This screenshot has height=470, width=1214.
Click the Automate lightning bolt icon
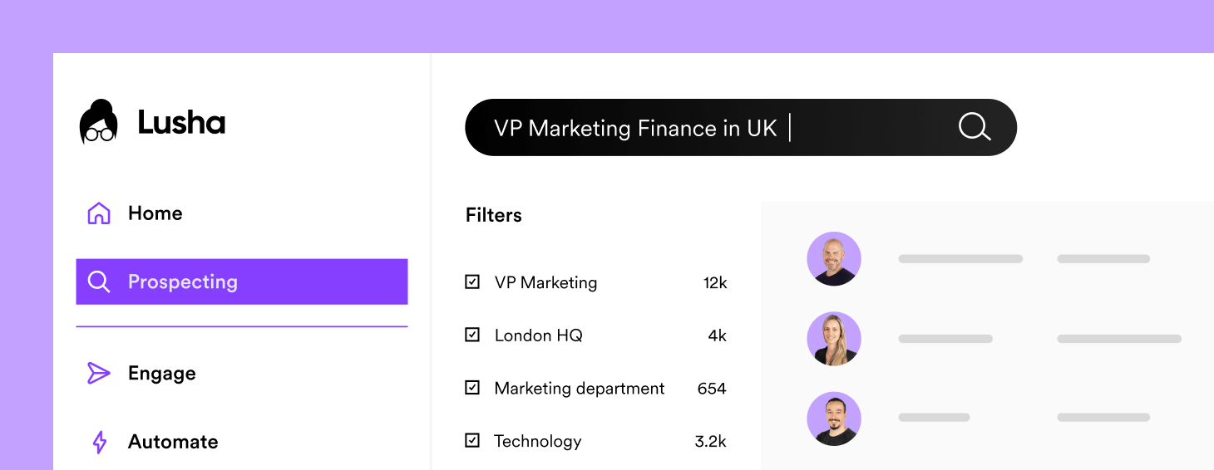pos(100,442)
